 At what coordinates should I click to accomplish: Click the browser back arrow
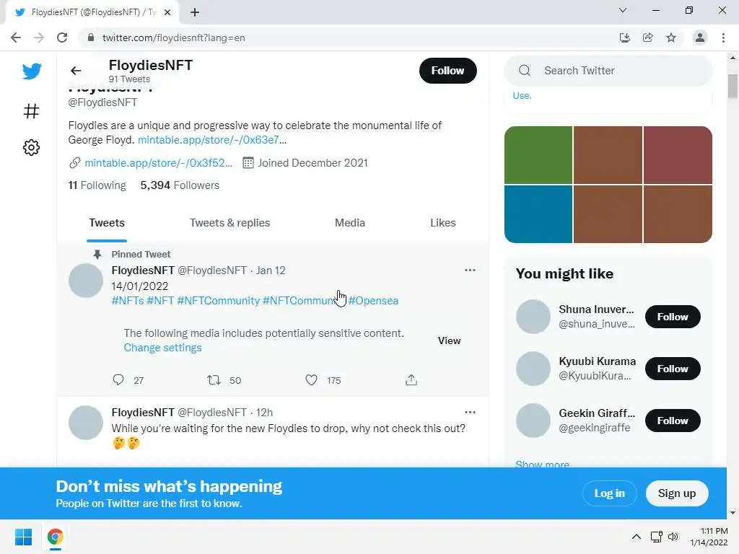(x=16, y=38)
